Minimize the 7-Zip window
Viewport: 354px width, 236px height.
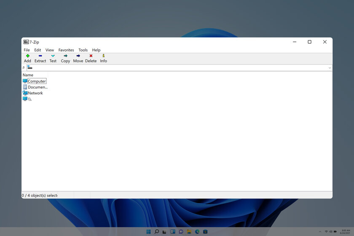295,42
